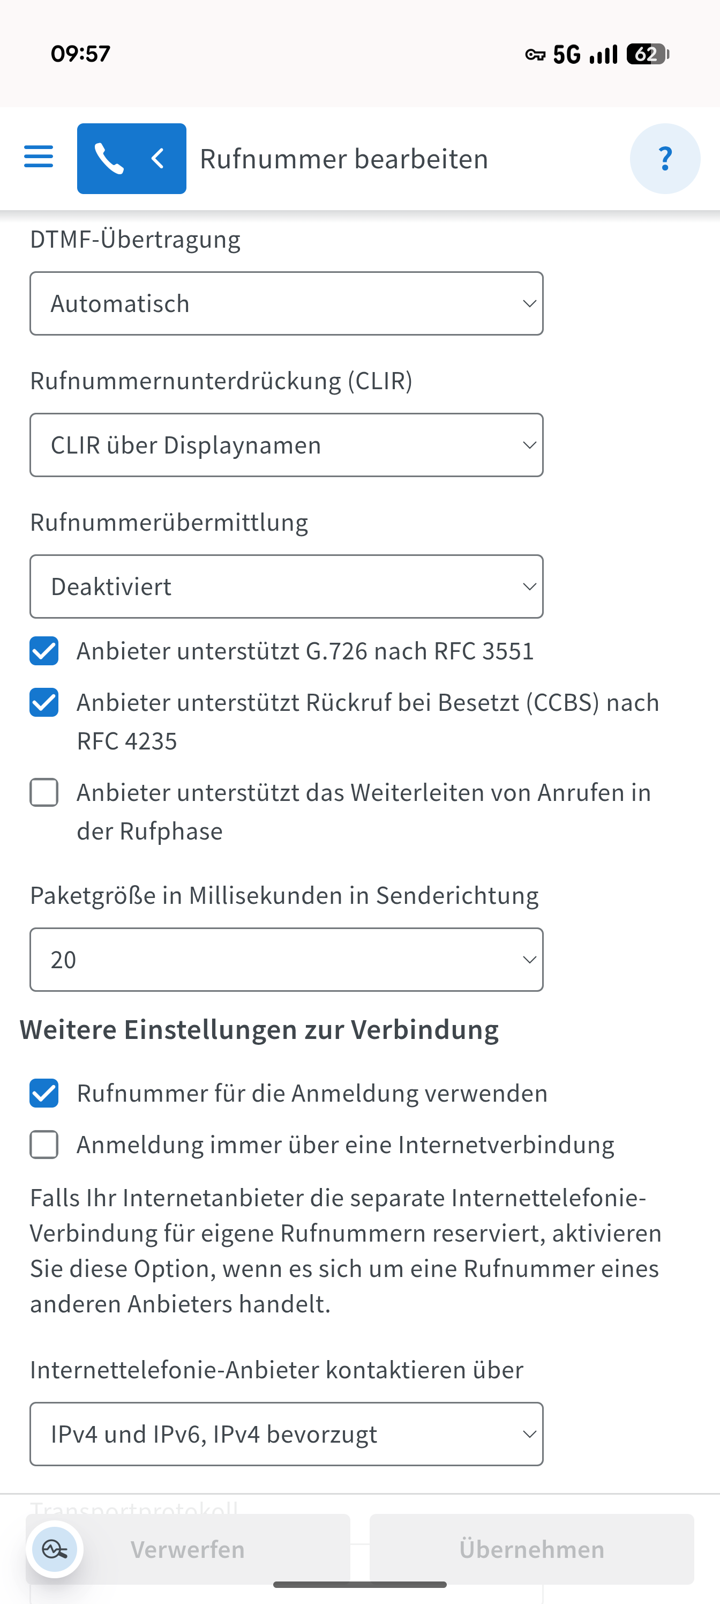Uncheck Rufnummer für die Anmeldung verwenden
Screen dimensions: 720x1604
44,1093
